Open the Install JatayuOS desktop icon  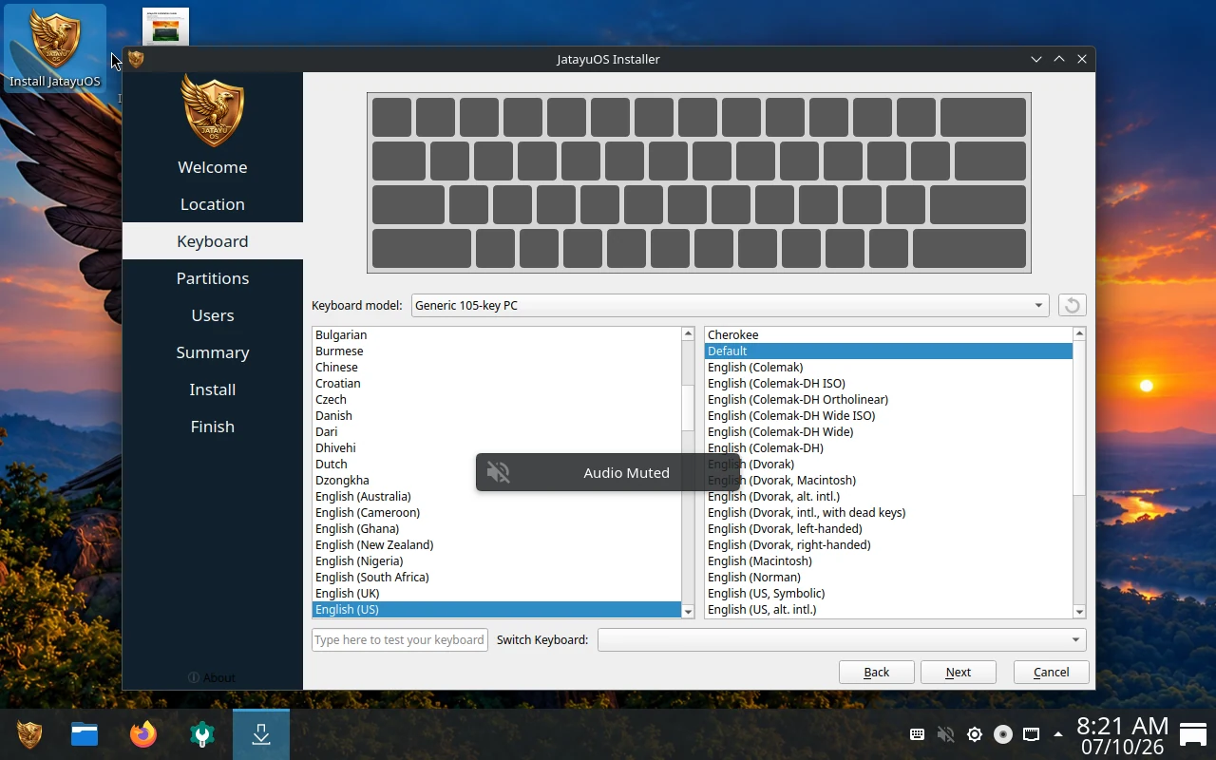pos(55,47)
